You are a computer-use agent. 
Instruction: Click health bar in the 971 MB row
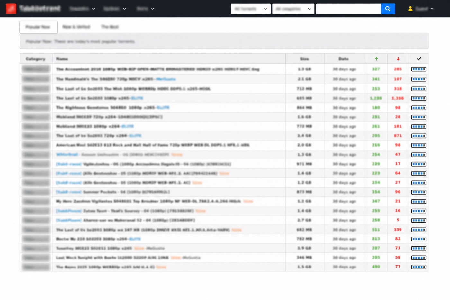[x=419, y=164]
